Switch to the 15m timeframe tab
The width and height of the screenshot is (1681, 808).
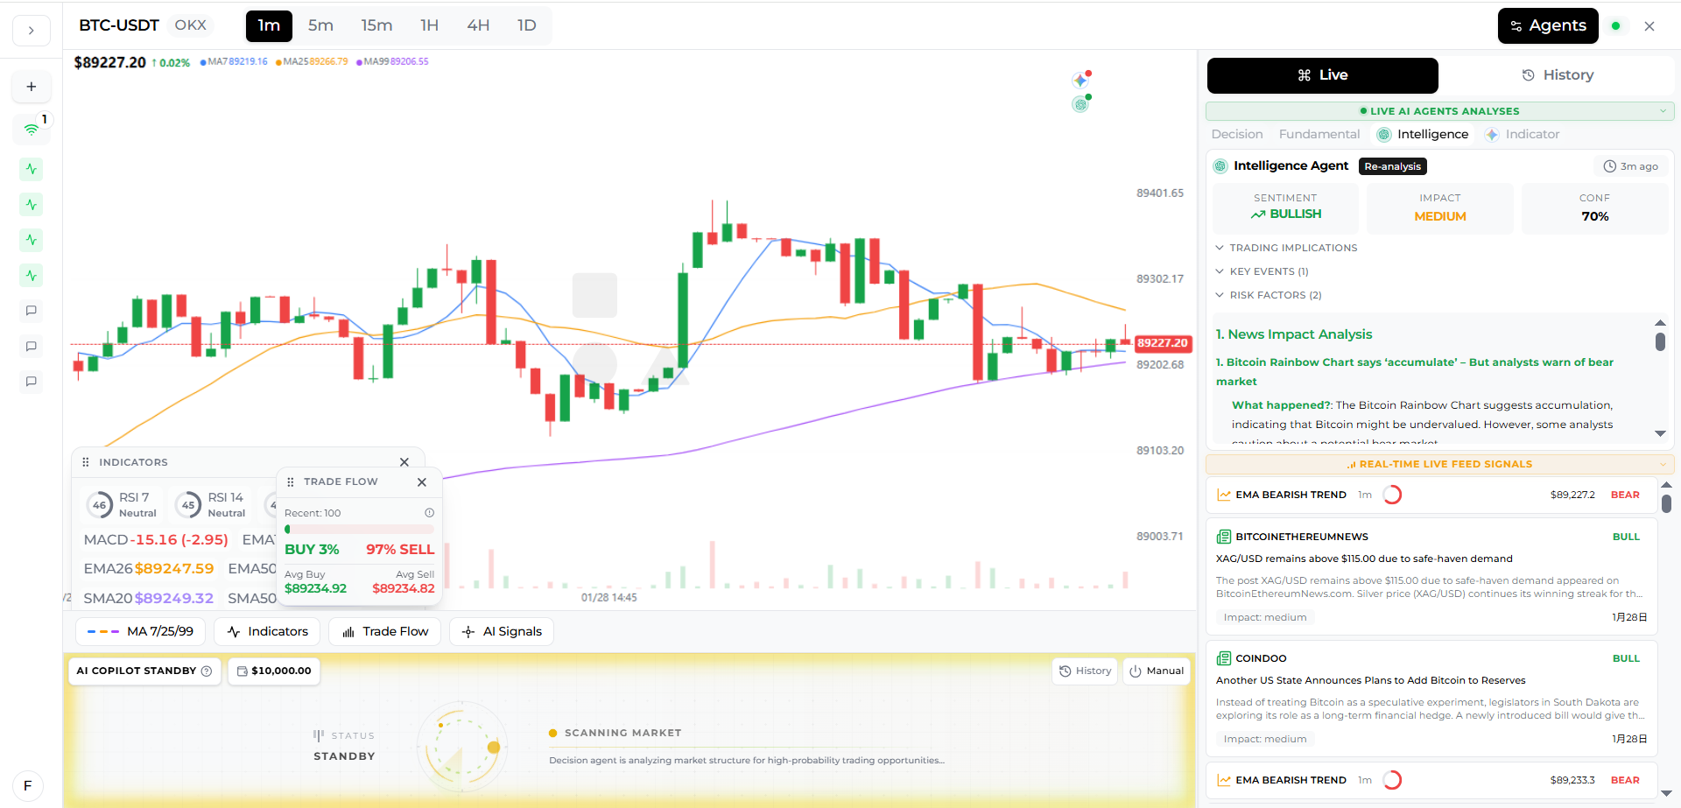point(376,25)
